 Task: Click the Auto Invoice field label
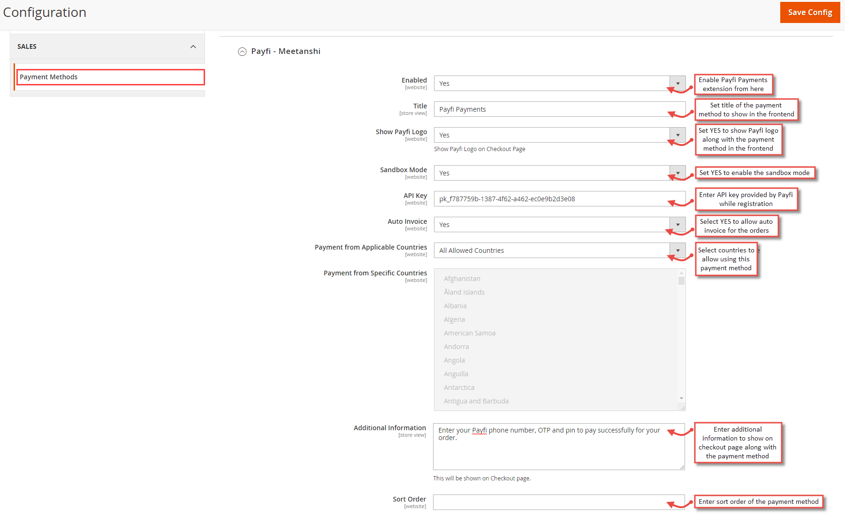coord(407,221)
